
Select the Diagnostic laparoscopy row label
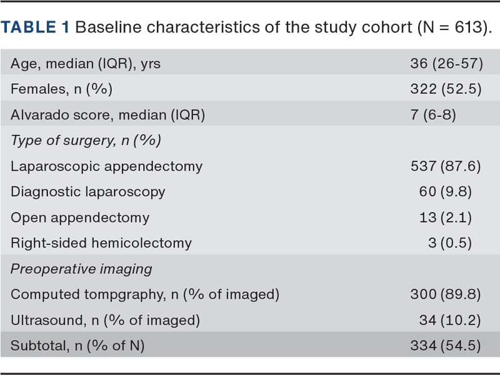(x=87, y=192)
